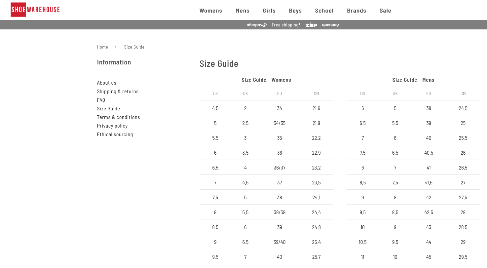Go to Home via breadcrumb
This screenshot has width=487, height=268.
pyautogui.click(x=102, y=47)
